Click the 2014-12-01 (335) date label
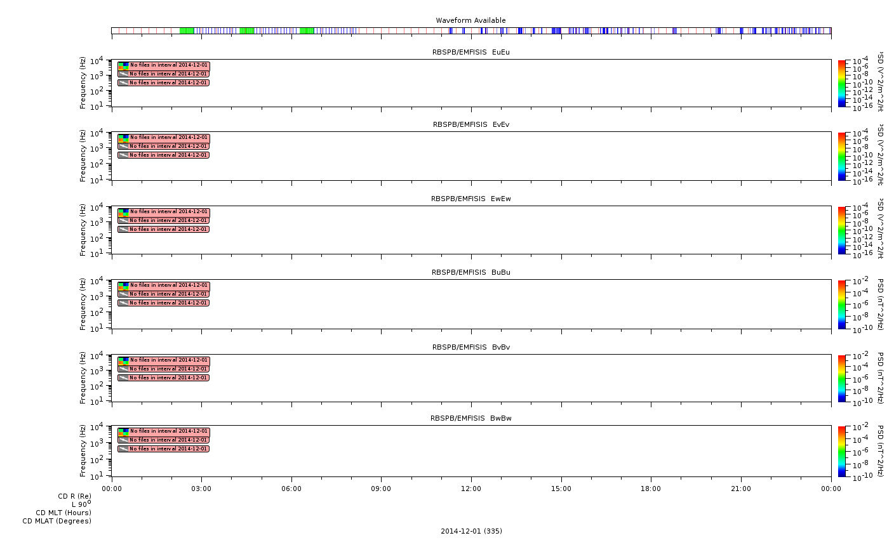The image size is (894, 545). pyautogui.click(x=471, y=531)
